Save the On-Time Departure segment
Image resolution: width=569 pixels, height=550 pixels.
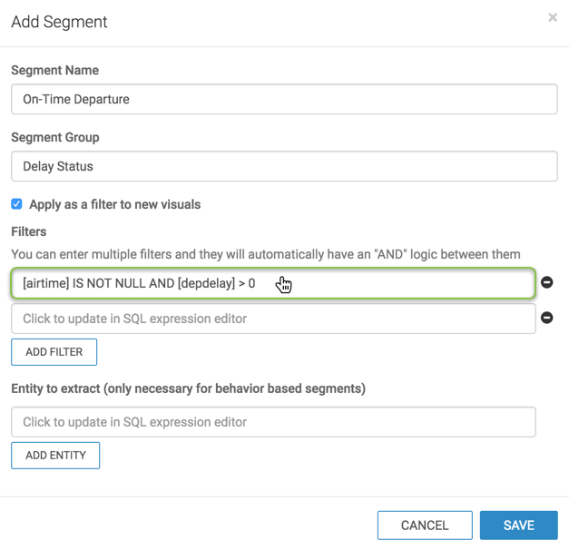point(518,525)
